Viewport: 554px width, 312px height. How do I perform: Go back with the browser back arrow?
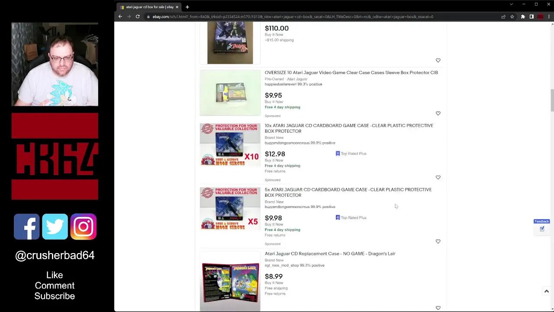120,16
